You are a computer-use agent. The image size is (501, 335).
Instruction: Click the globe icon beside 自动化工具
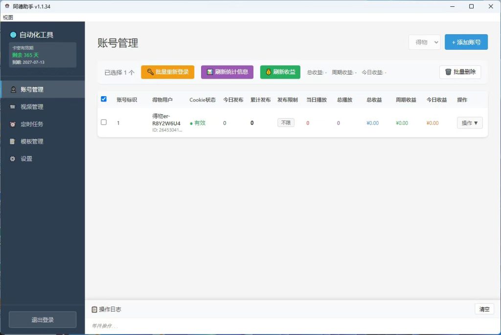pyautogui.click(x=13, y=35)
